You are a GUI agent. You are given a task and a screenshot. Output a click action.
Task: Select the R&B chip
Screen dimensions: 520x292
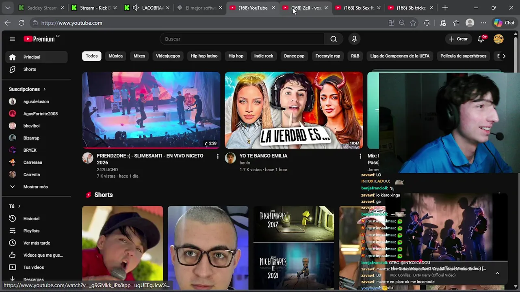tap(355, 56)
